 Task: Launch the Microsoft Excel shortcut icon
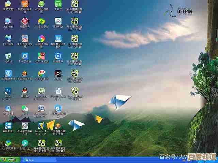pyautogui.click(x=41, y=91)
